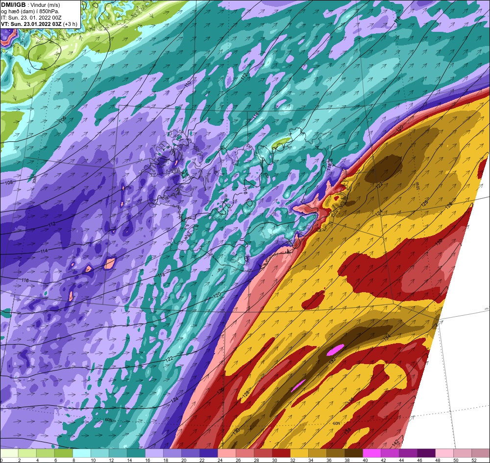This screenshot has width=490, height=463.
Task: Click the light purple 18–20 m/s legend swatch
Action: click(x=173, y=453)
